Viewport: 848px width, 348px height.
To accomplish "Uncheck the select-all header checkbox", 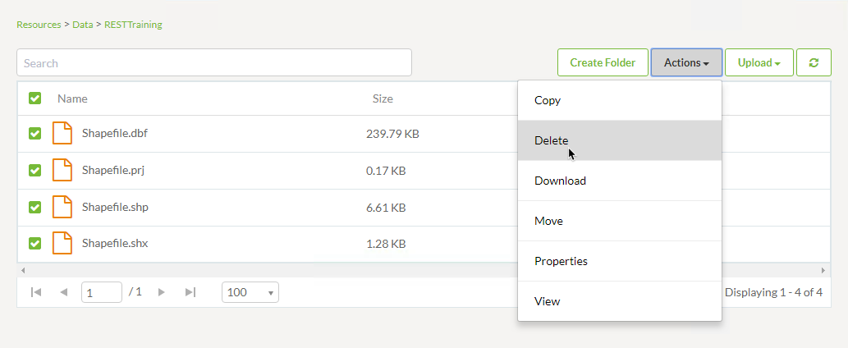I will (x=35, y=98).
